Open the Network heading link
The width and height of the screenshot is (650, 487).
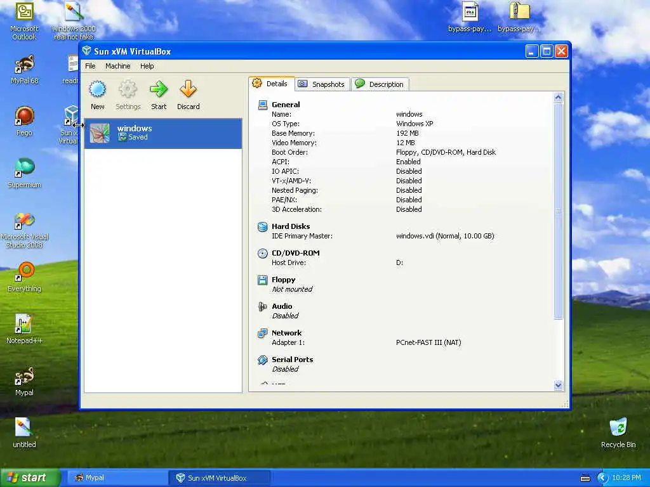click(x=286, y=333)
